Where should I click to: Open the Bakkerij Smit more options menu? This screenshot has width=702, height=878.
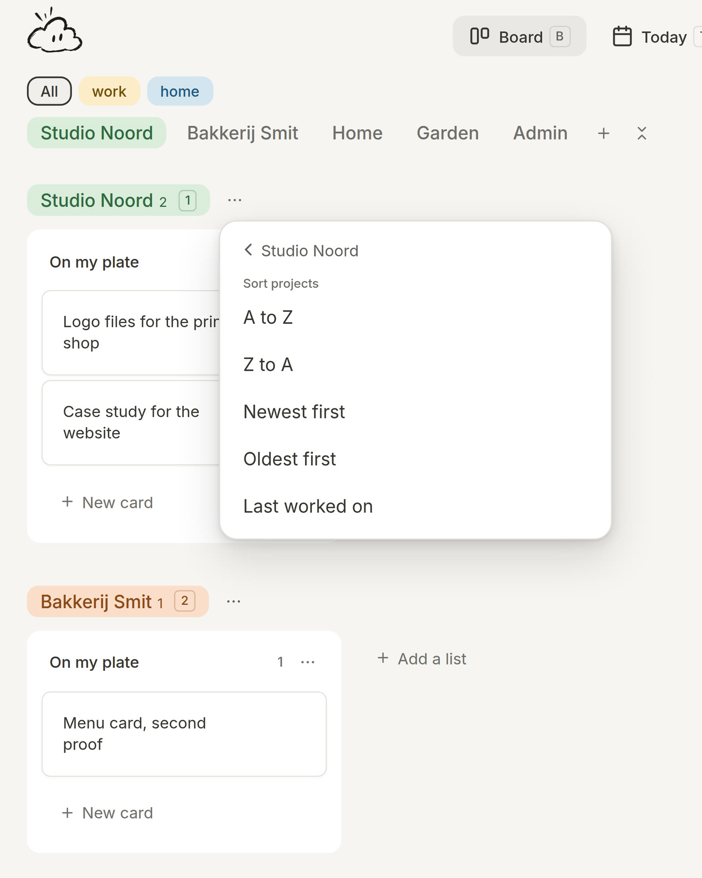(234, 601)
